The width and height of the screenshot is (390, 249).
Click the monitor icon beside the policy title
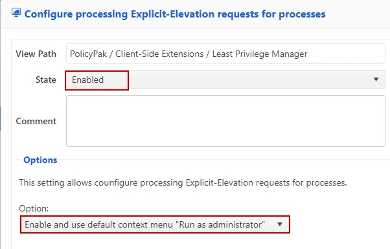click(x=16, y=13)
